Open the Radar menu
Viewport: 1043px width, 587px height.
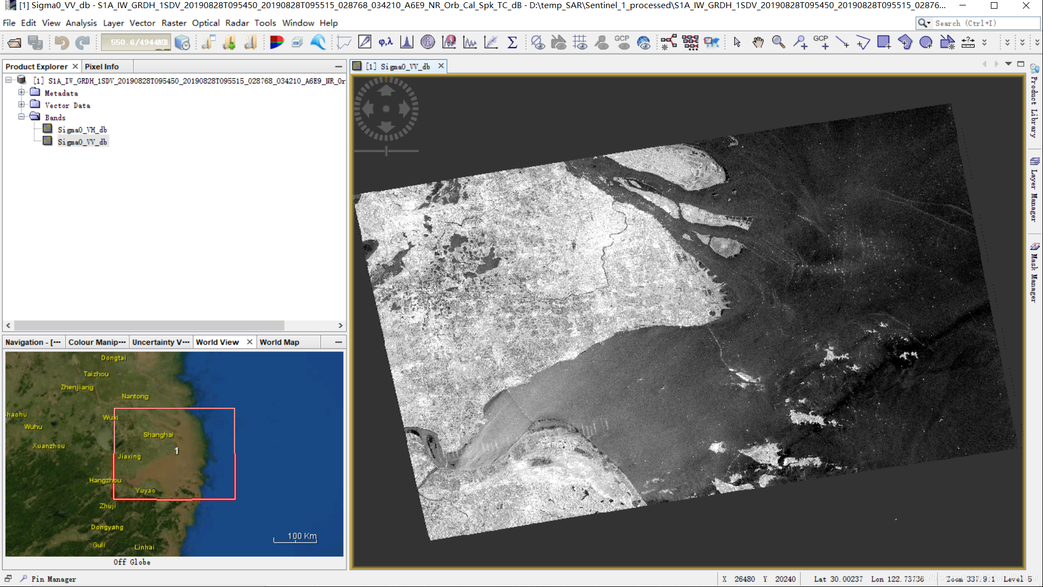pos(237,22)
